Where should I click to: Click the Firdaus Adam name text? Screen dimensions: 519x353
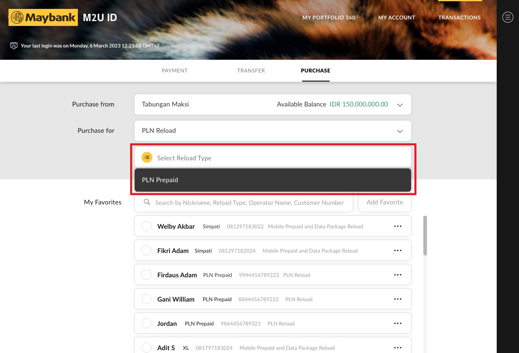[x=177, y=275]
